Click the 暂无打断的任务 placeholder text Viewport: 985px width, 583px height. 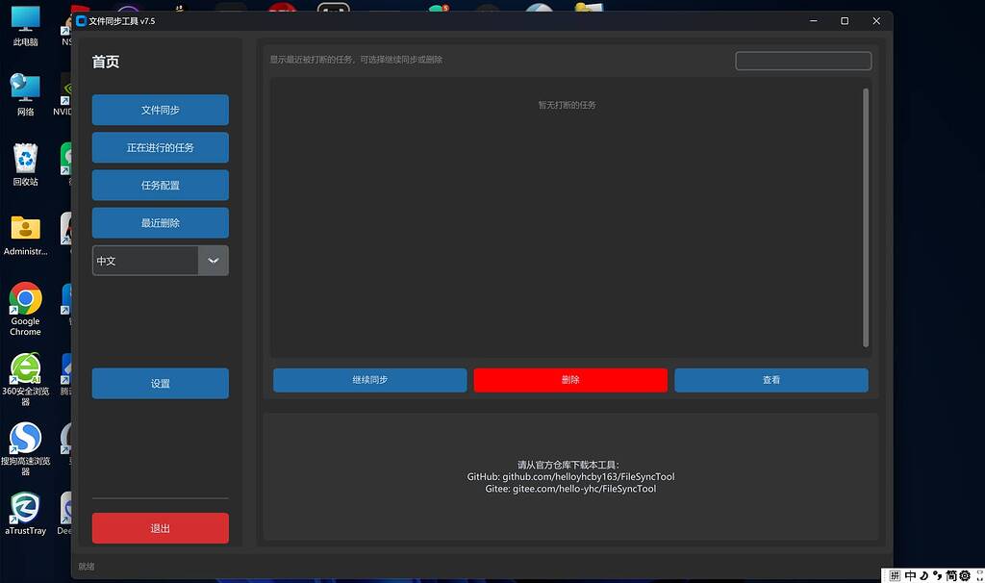coord(568,105)
